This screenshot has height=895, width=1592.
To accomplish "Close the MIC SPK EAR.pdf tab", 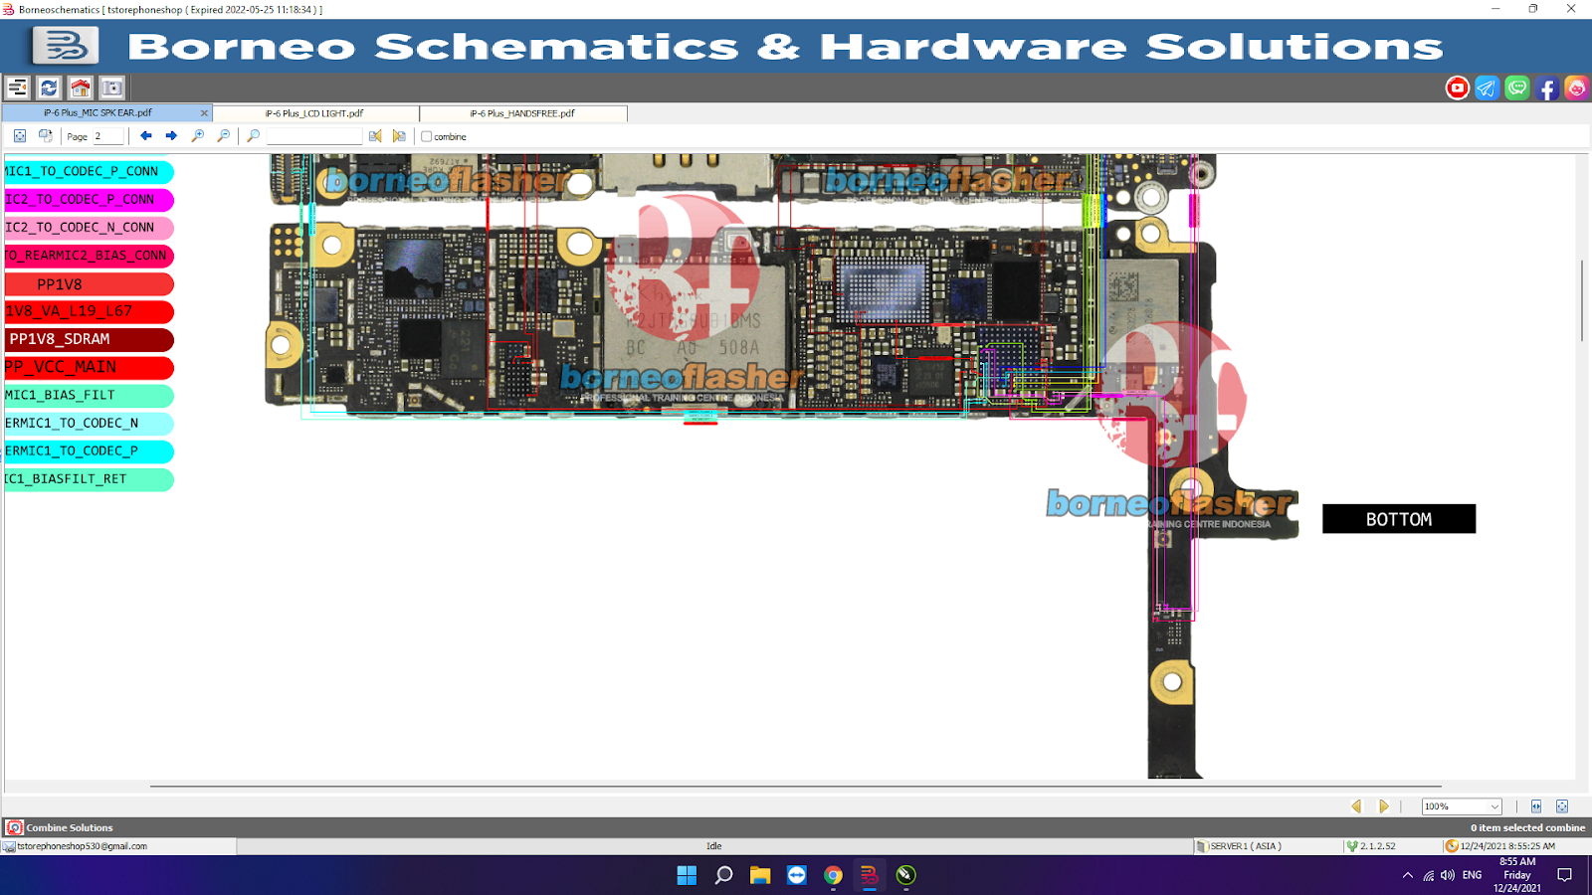I will [x=204, y=113].
